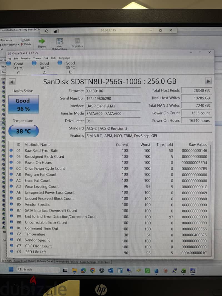Click the 38 °C temperature button

click(x=23, y=131)
